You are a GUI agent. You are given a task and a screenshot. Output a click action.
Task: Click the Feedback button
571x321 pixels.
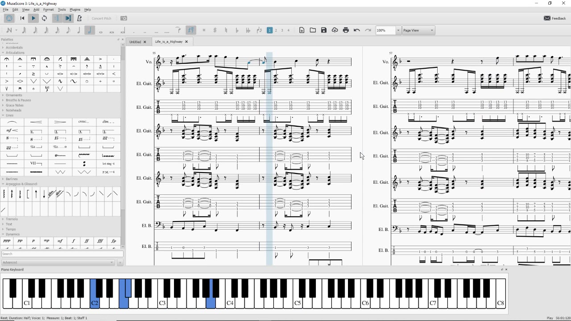pos(555,18)
